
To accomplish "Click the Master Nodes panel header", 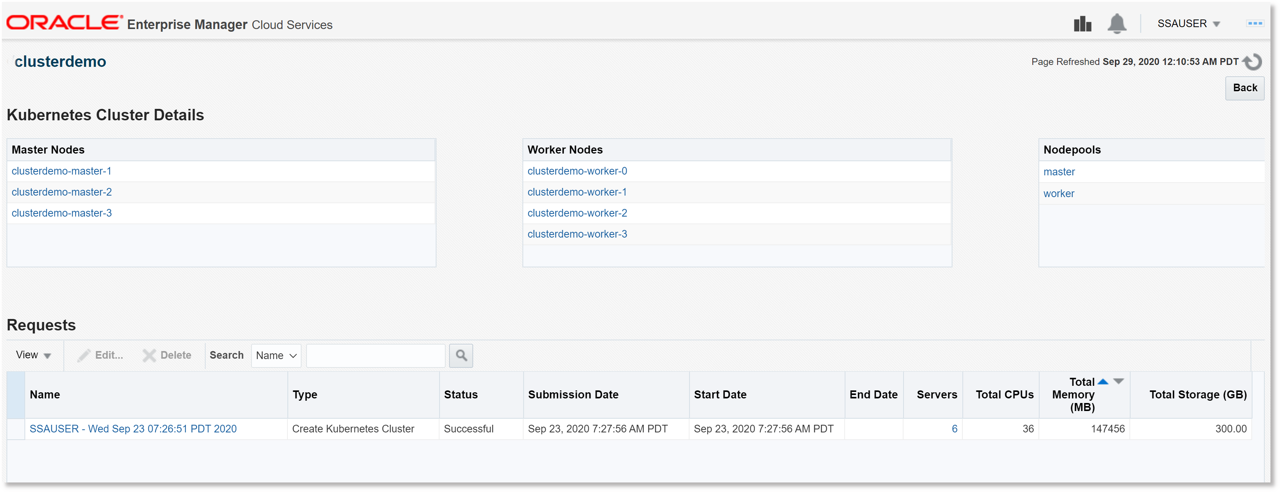I will [221, 149].
